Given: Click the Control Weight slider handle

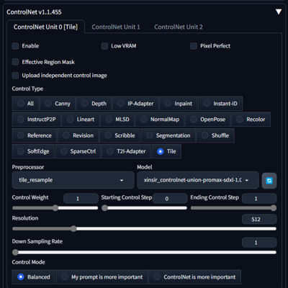Looking at the screenshot, I should [x=55, y=208].
